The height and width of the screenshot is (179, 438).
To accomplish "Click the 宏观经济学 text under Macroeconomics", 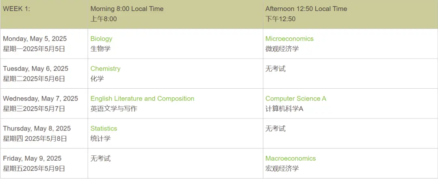I will pyautogui.click(x=282, y=169).
